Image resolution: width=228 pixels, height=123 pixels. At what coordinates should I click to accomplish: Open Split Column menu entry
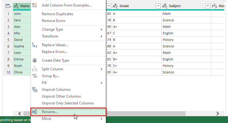[x=68, y=69]
